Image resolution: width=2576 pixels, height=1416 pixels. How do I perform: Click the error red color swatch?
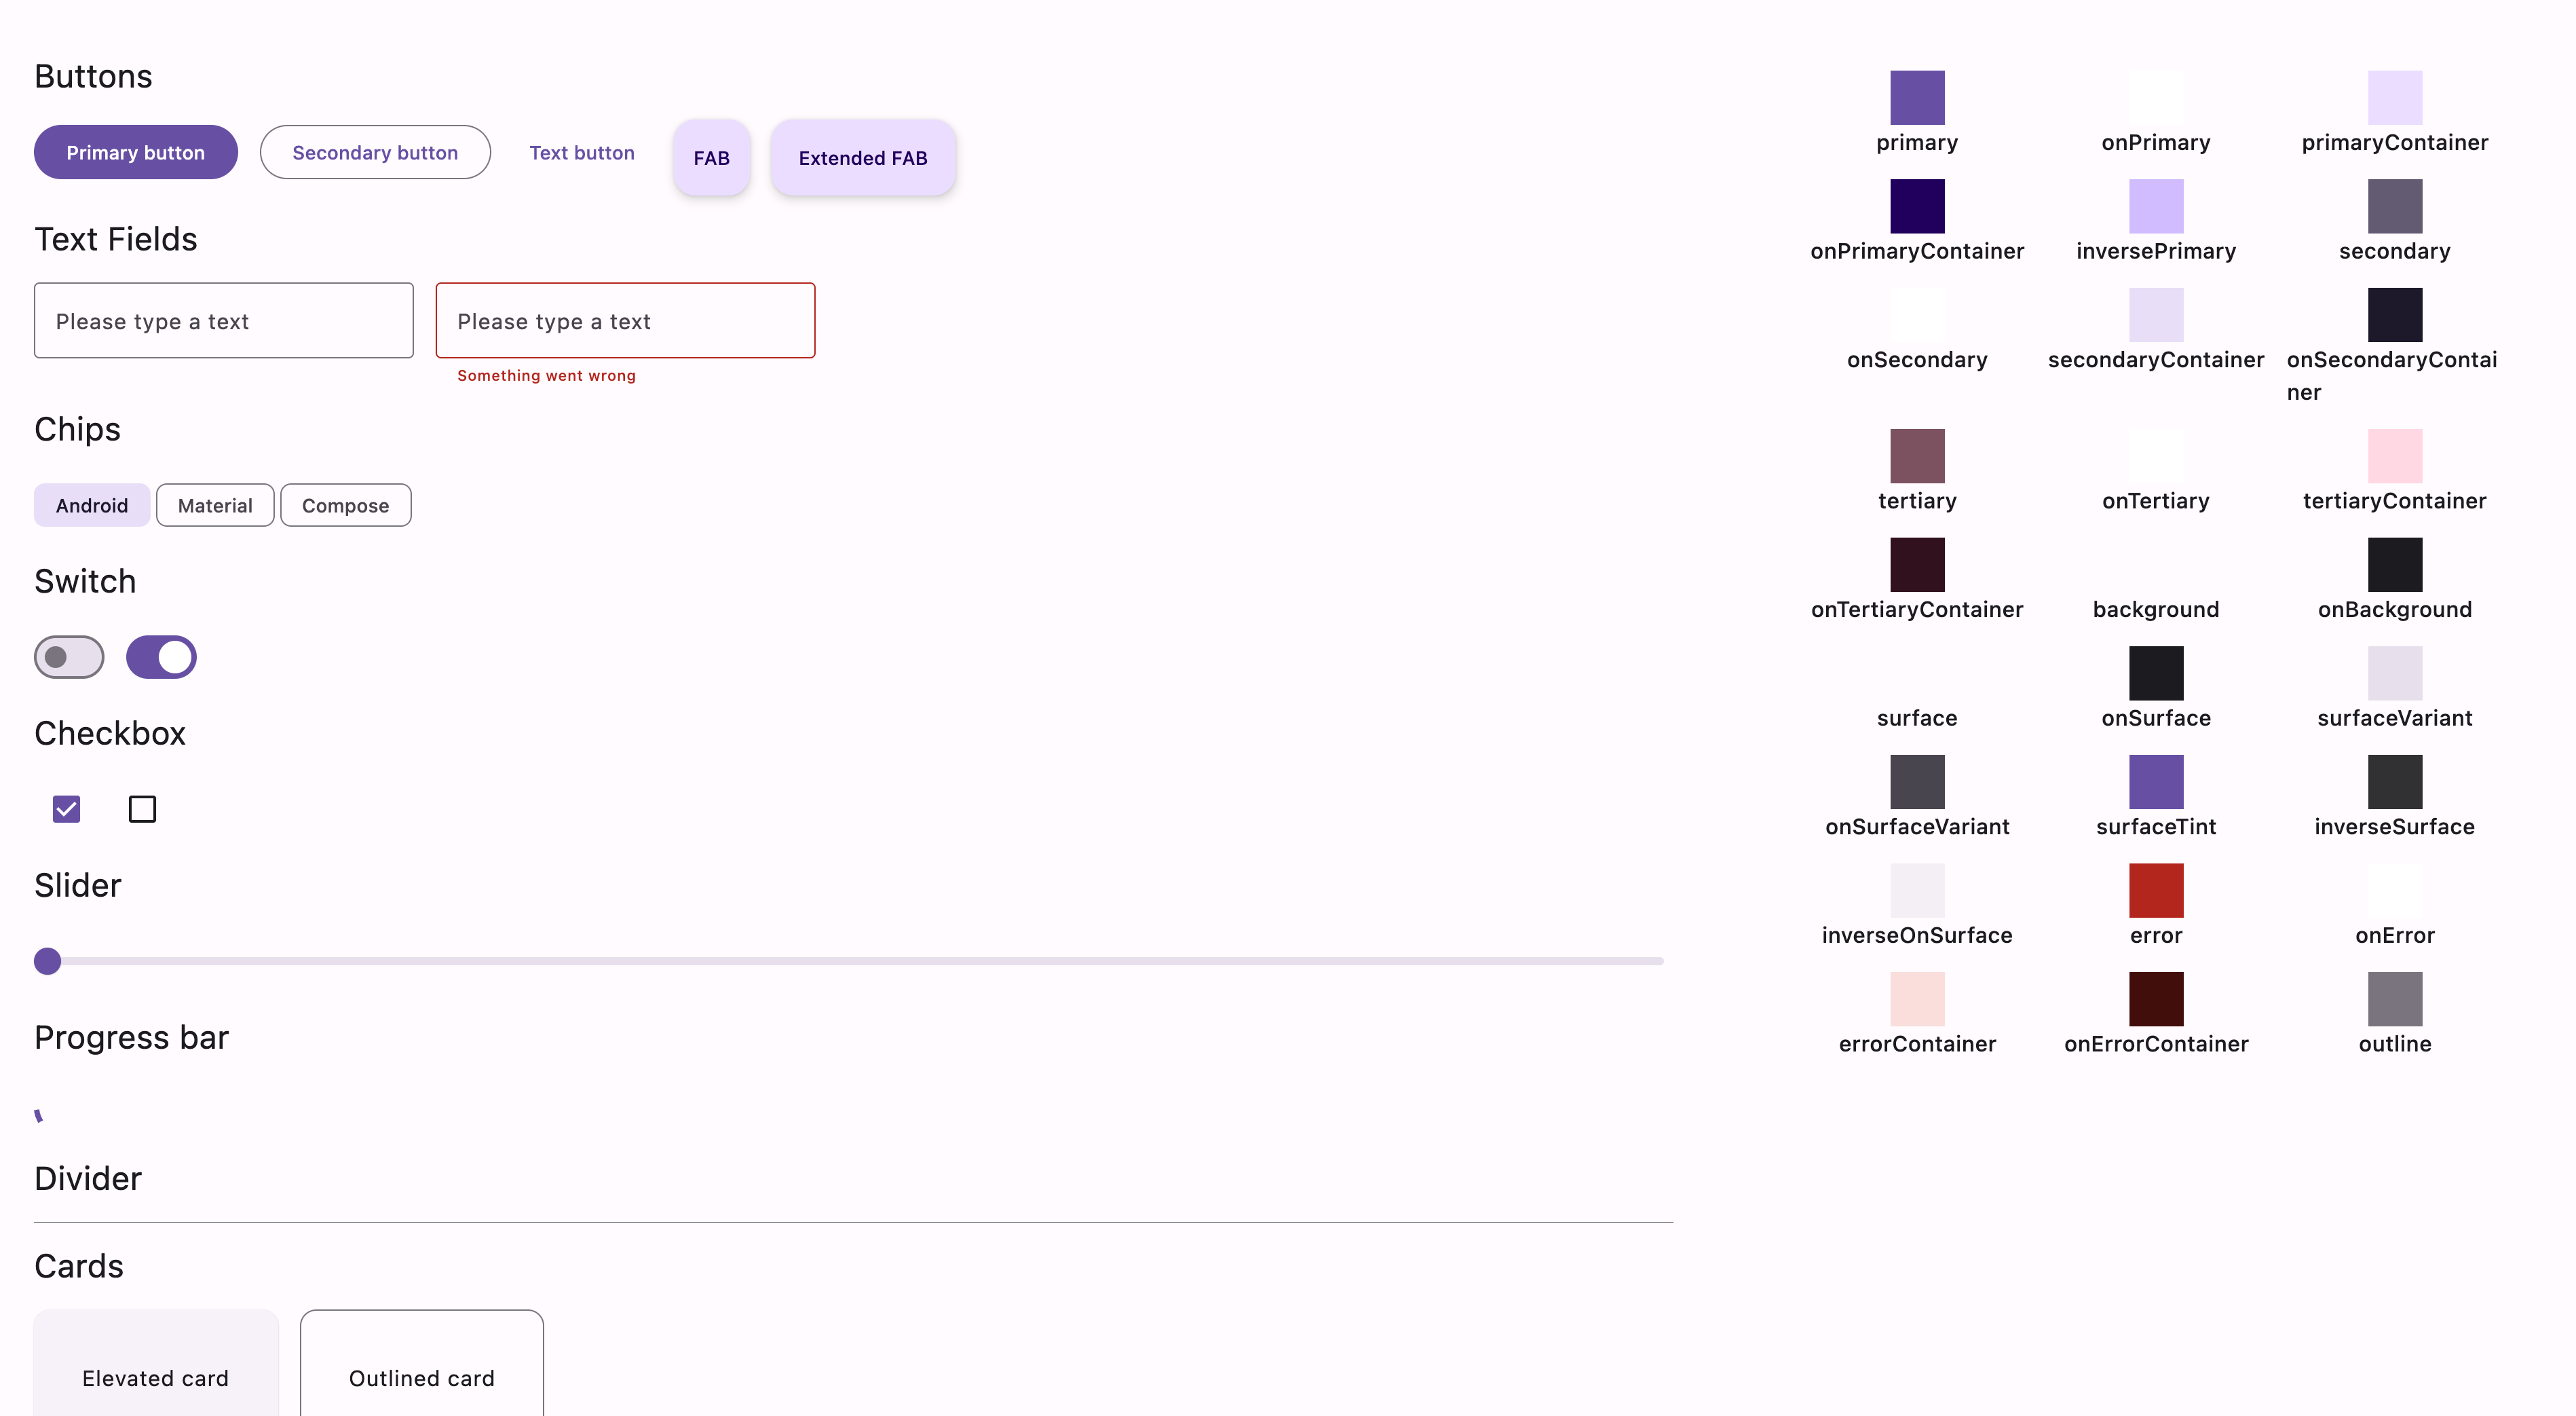click(2155, 890)
